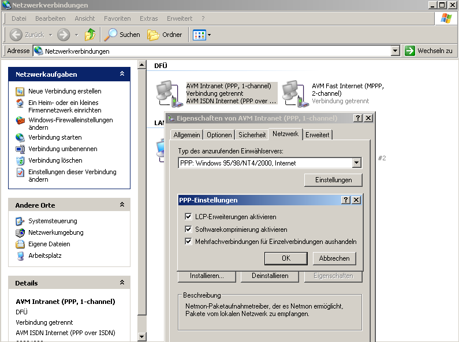Click Abbrechen in PPP-Einstellungen

[x=334, y=258]
